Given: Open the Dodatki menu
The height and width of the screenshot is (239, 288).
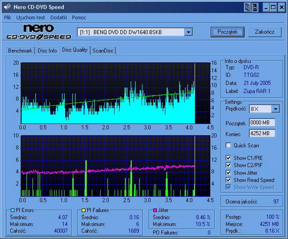Looking at the screenshot, I should coord(59,17).
